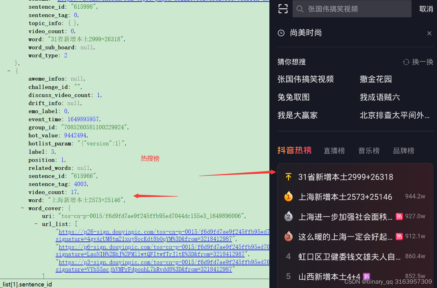This screenshot has width=437, height=288.
Task: Click the event_time value 1649895957
Action: [x=83, y=119]
